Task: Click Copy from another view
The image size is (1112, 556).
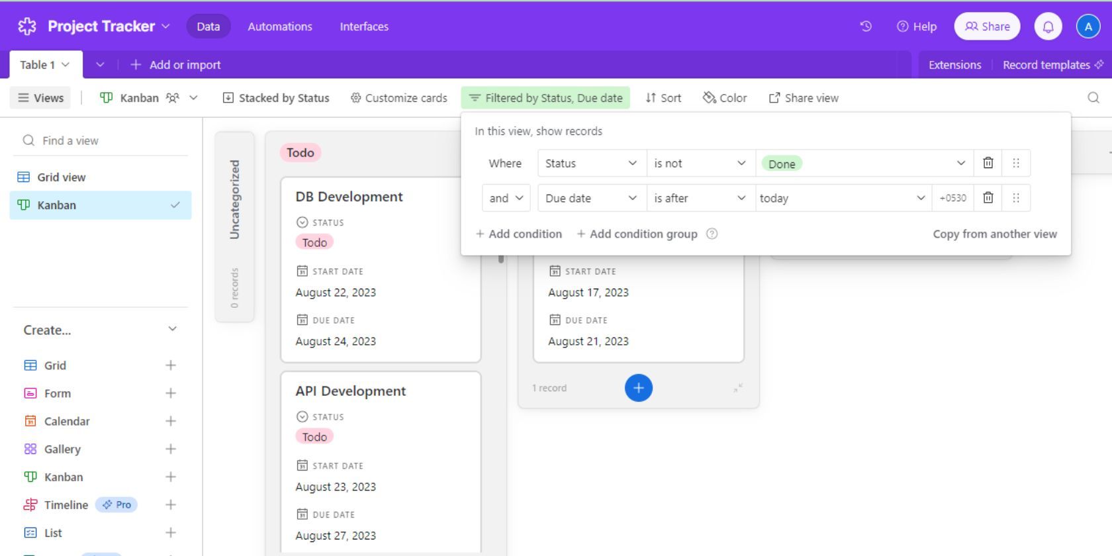Action: coord(994,234)
